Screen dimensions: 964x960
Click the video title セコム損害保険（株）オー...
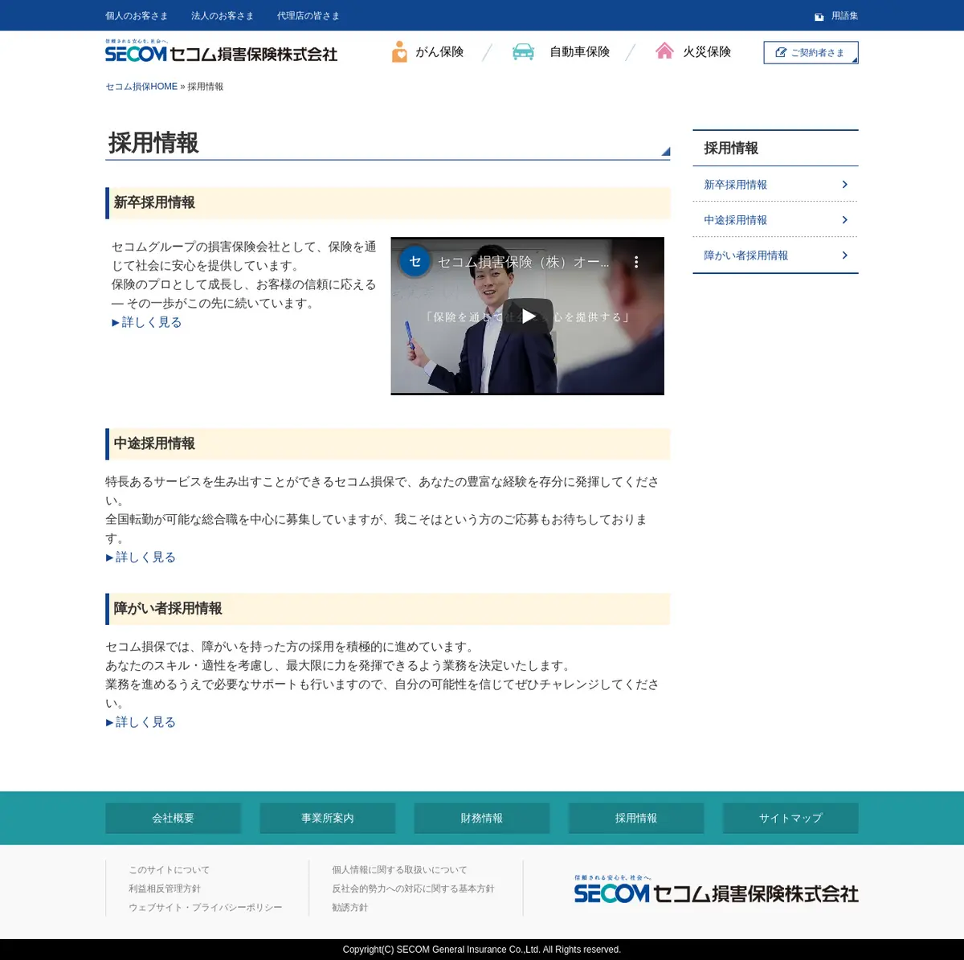click(x=523, y=262)
